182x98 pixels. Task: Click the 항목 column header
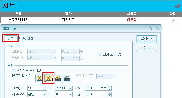click(18, 14)
